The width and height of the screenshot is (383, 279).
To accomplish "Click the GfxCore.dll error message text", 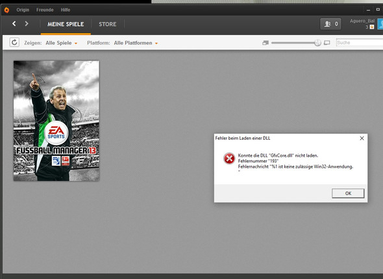I will 278,155.
